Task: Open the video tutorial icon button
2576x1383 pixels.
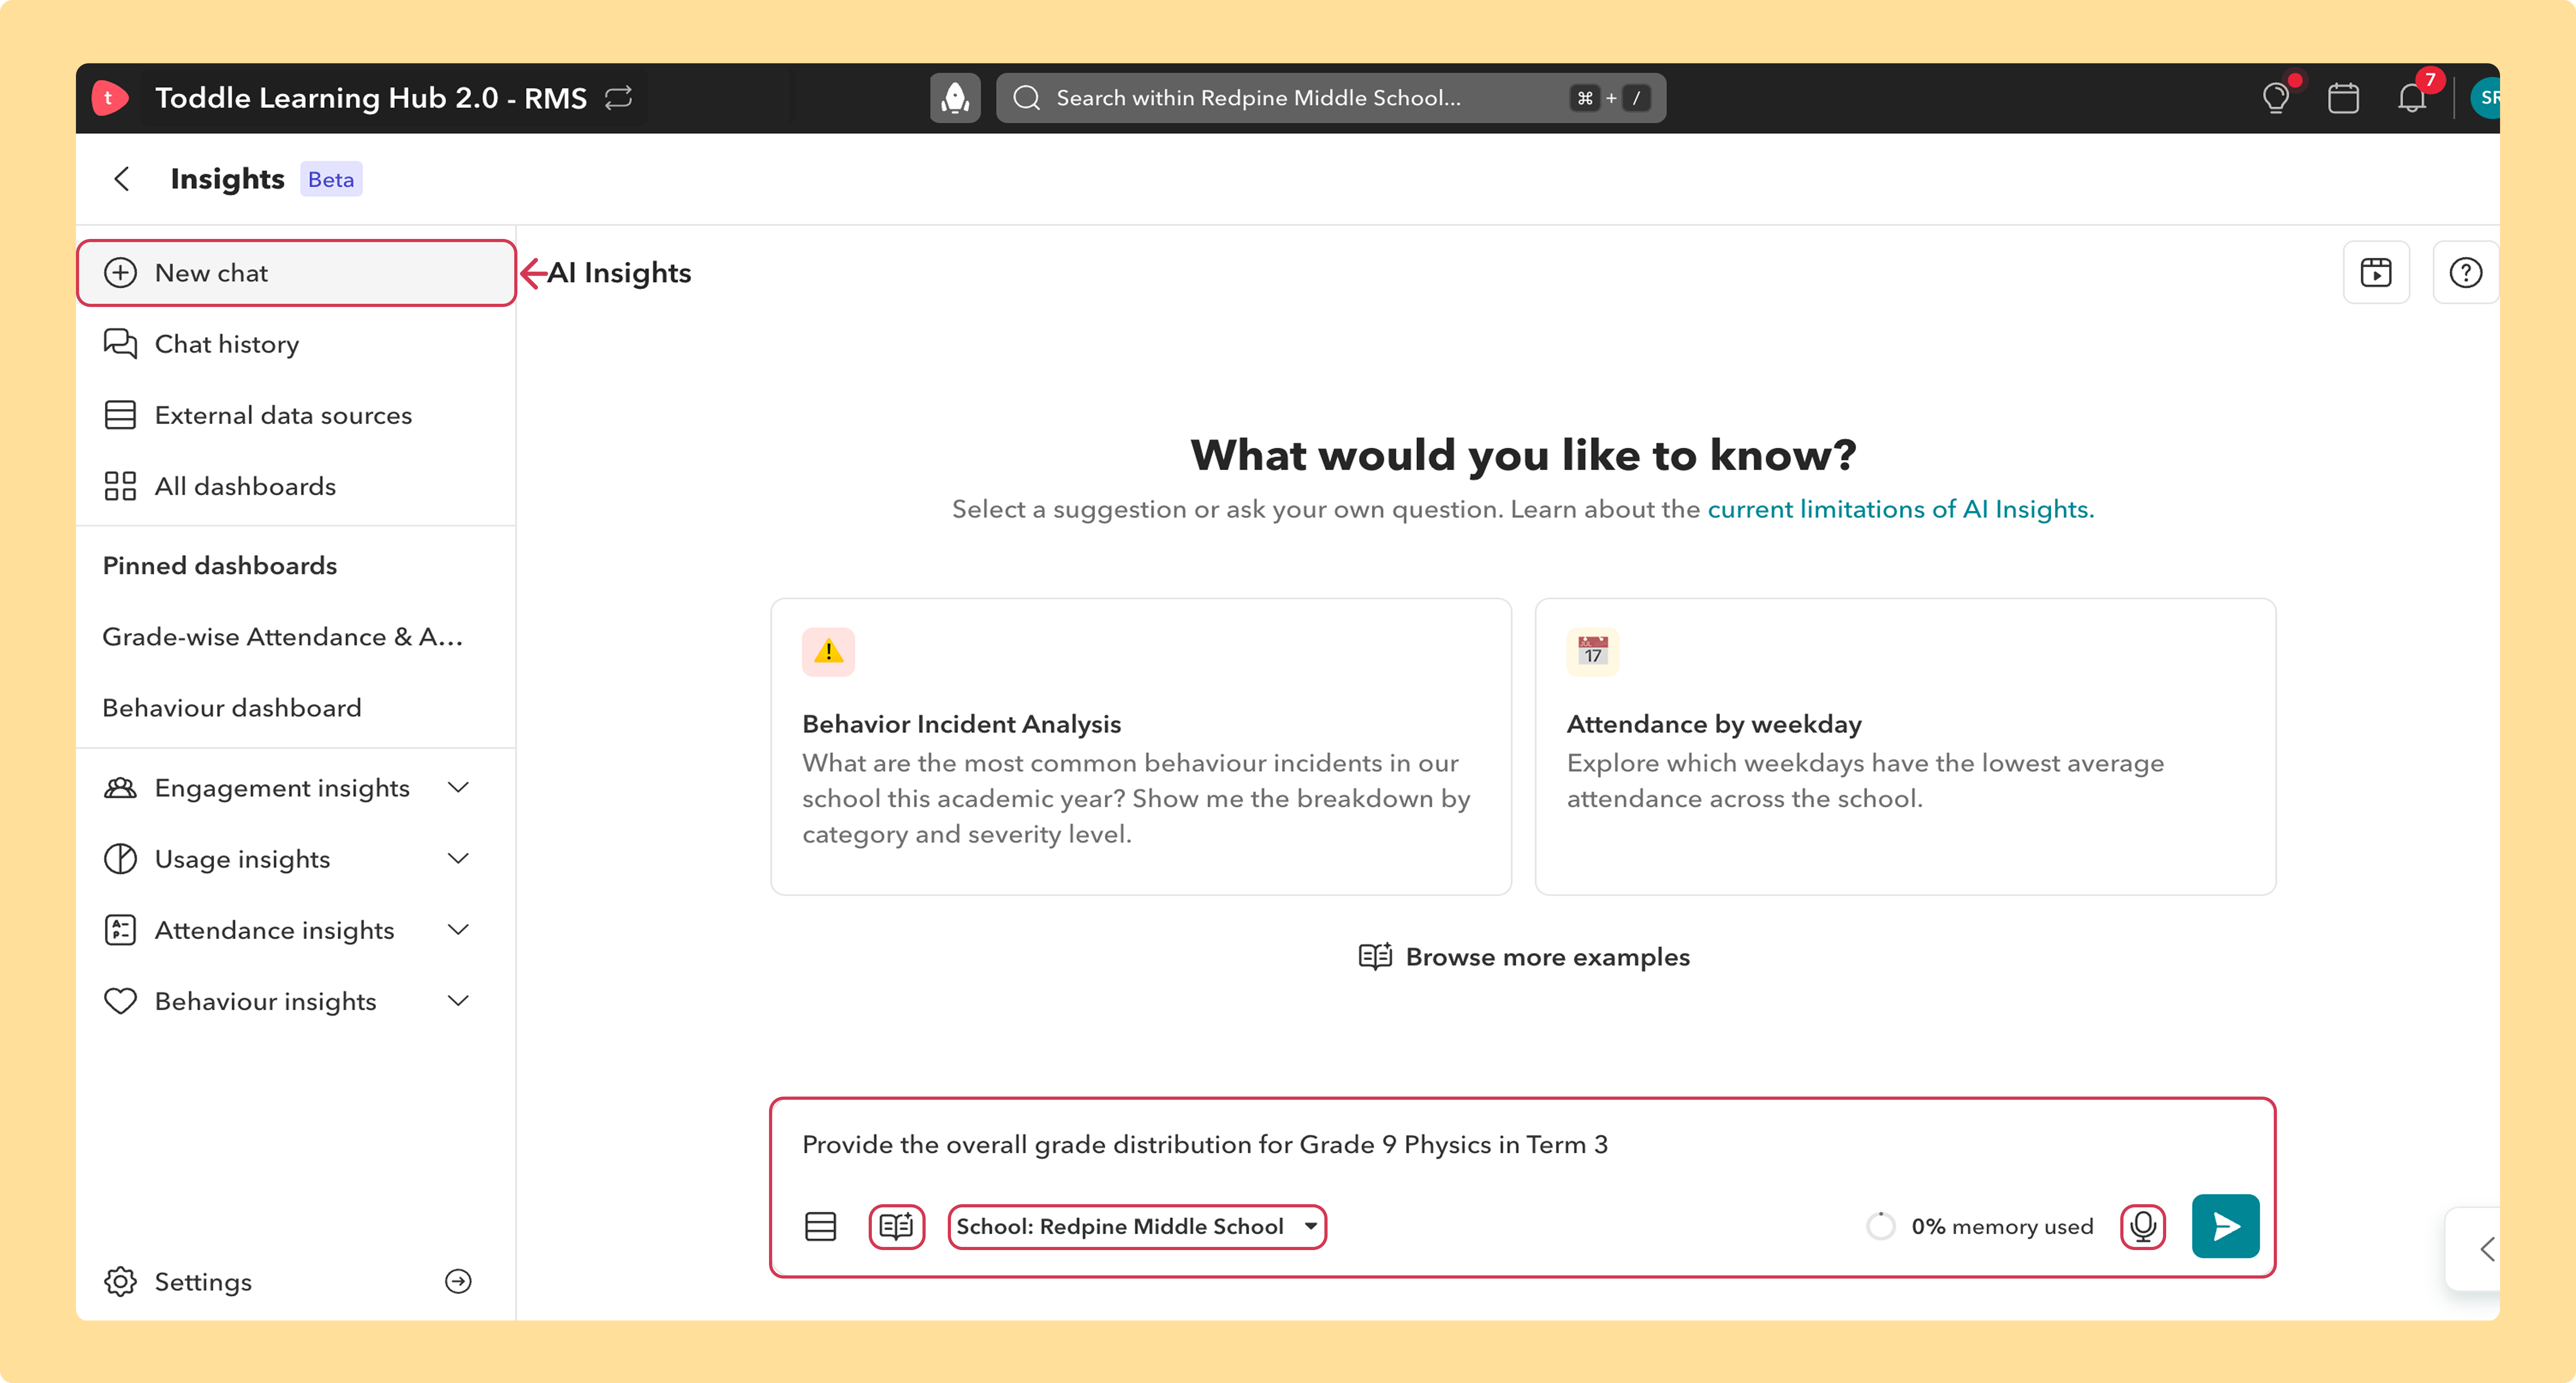Action: pos(2376,272)
